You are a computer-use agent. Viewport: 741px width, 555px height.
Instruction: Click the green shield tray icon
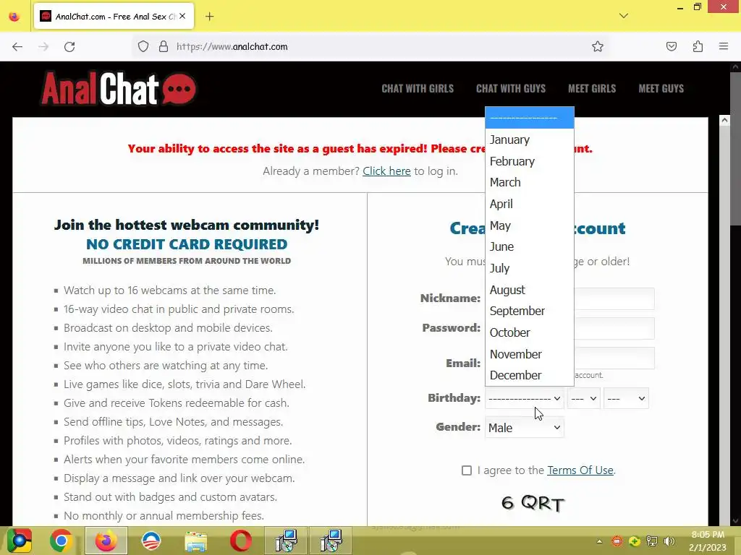click(635, 541)
